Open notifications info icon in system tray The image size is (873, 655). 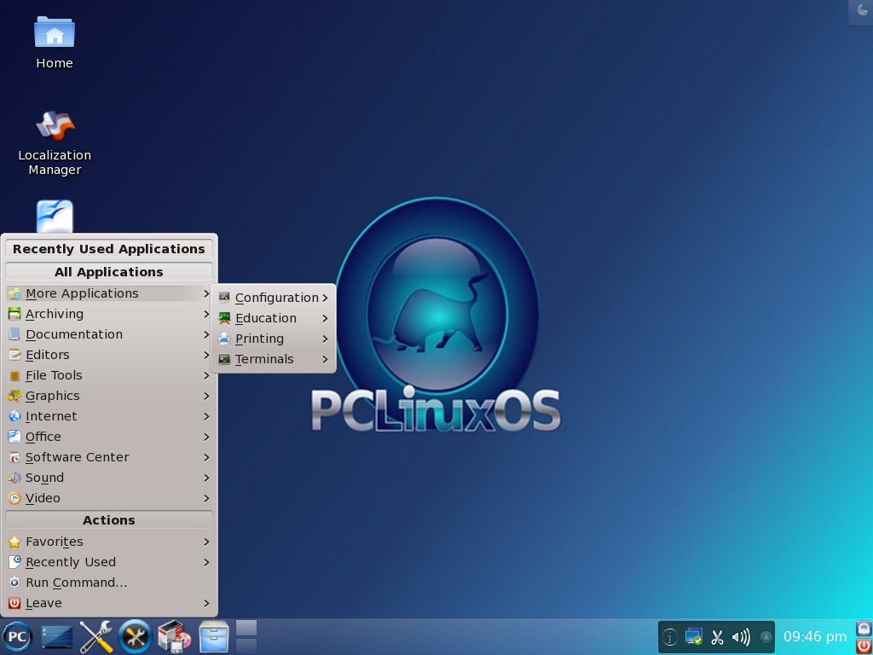pyautogui.click(x=670, y=637)
